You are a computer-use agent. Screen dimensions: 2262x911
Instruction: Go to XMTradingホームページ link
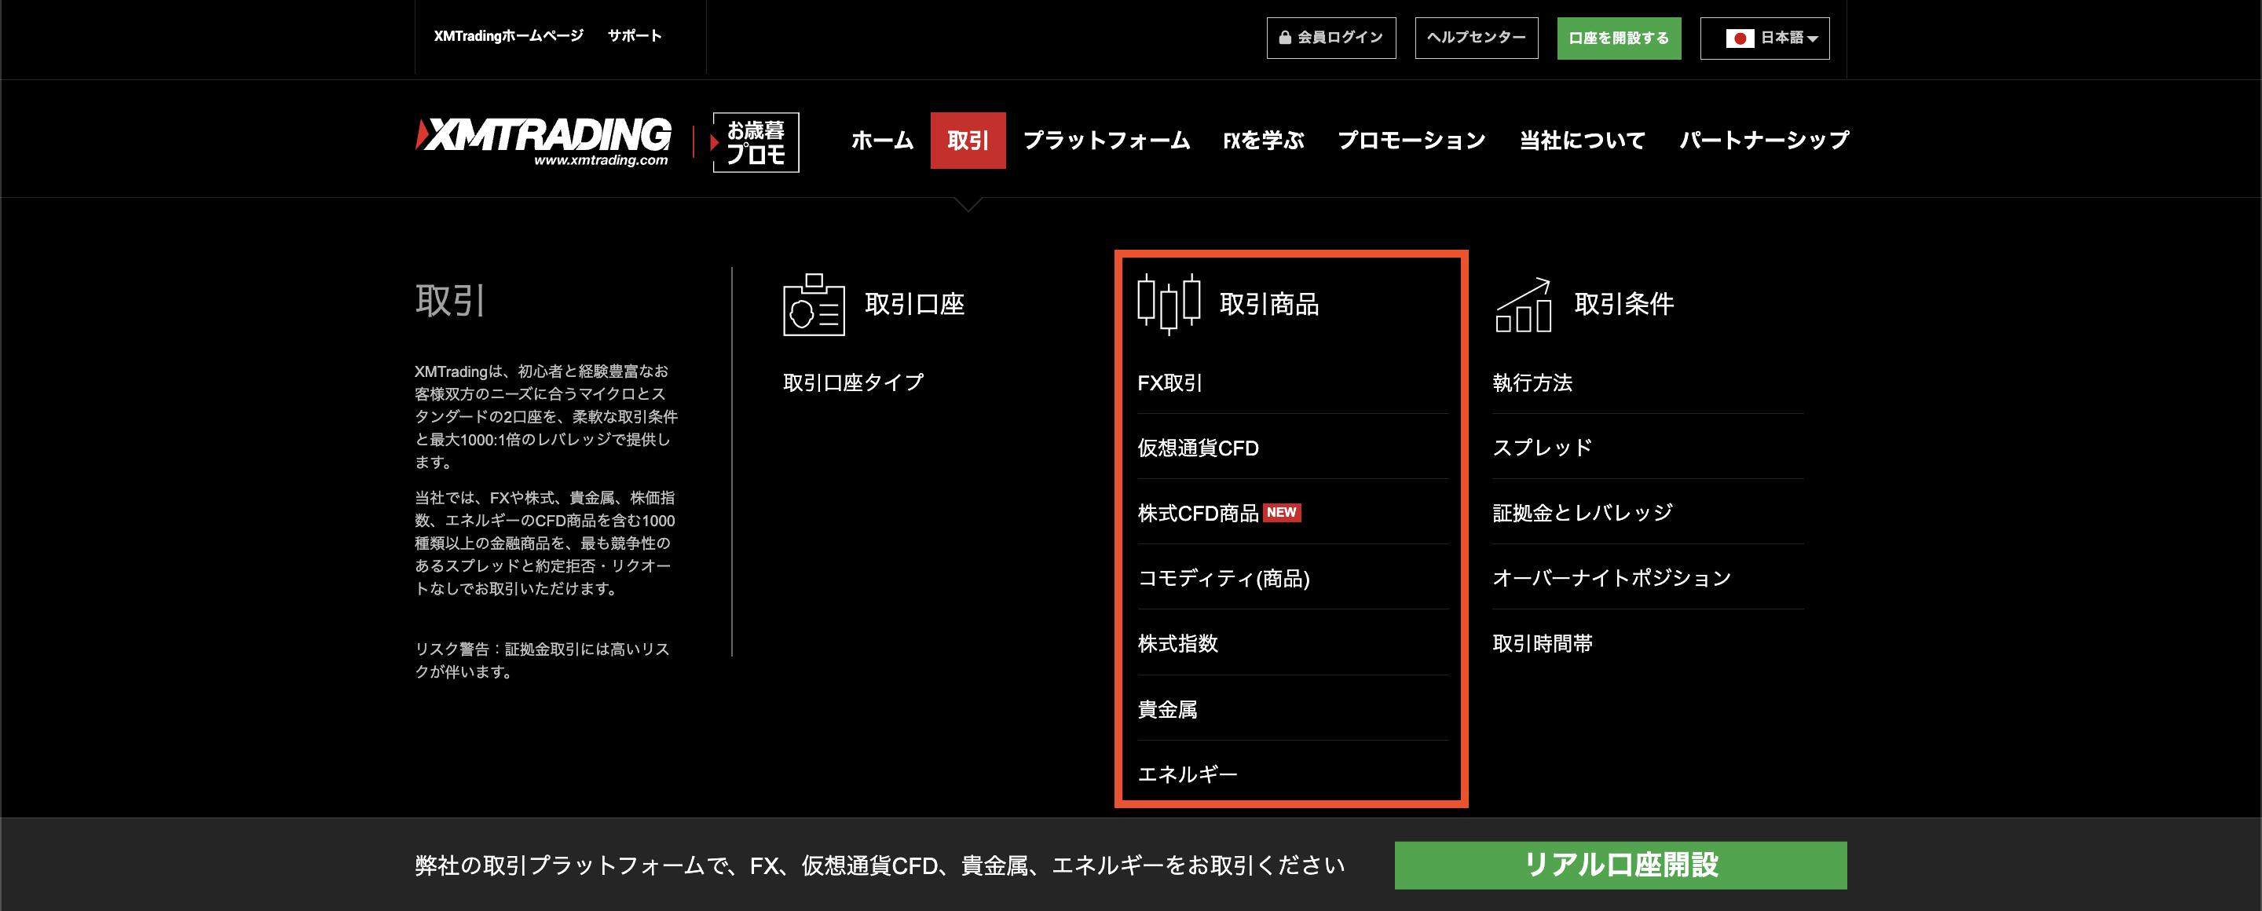[x=508, y=36]
